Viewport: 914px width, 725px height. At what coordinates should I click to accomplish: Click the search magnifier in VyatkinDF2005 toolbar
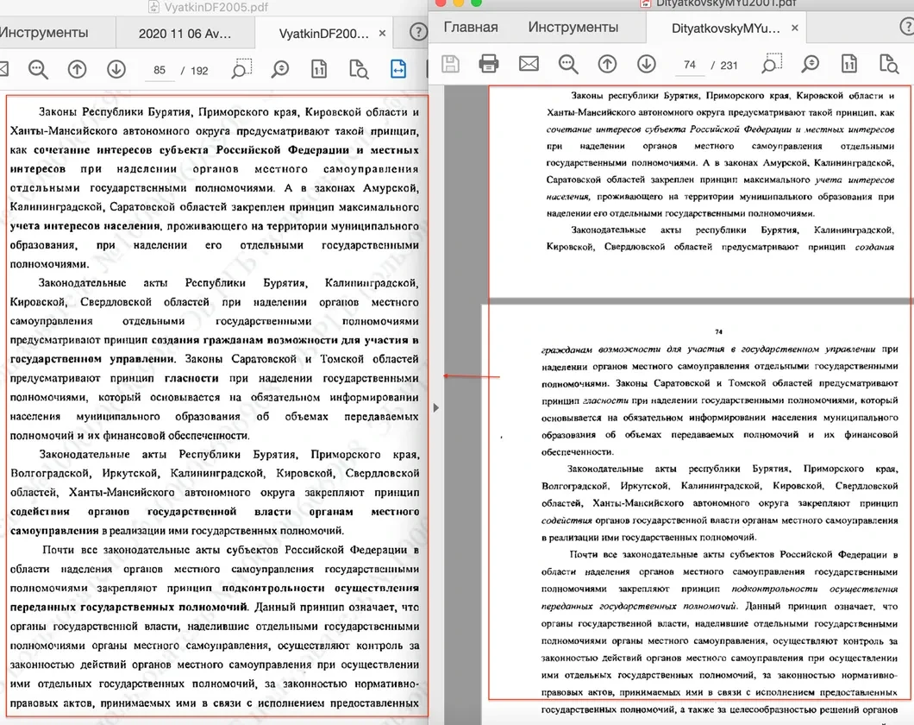(x=38, y=70)
